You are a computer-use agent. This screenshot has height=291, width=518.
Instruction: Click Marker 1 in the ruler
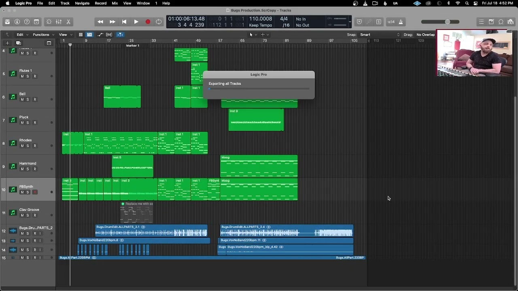132,46
